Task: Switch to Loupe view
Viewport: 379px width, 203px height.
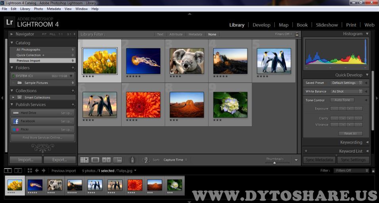Action: click(x=95, y=160)
